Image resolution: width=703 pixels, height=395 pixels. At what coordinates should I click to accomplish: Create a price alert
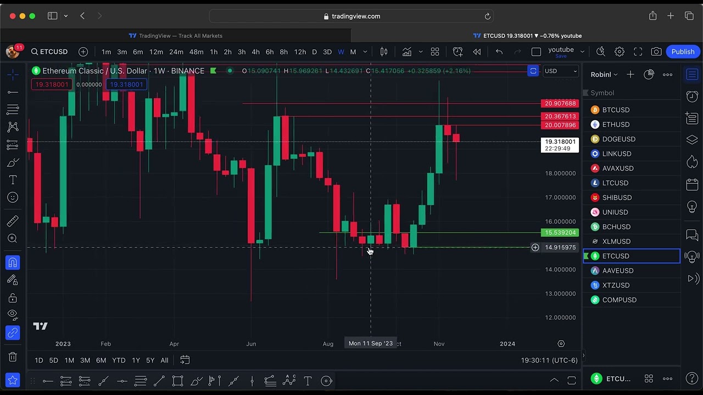click(x=457, y=52)
